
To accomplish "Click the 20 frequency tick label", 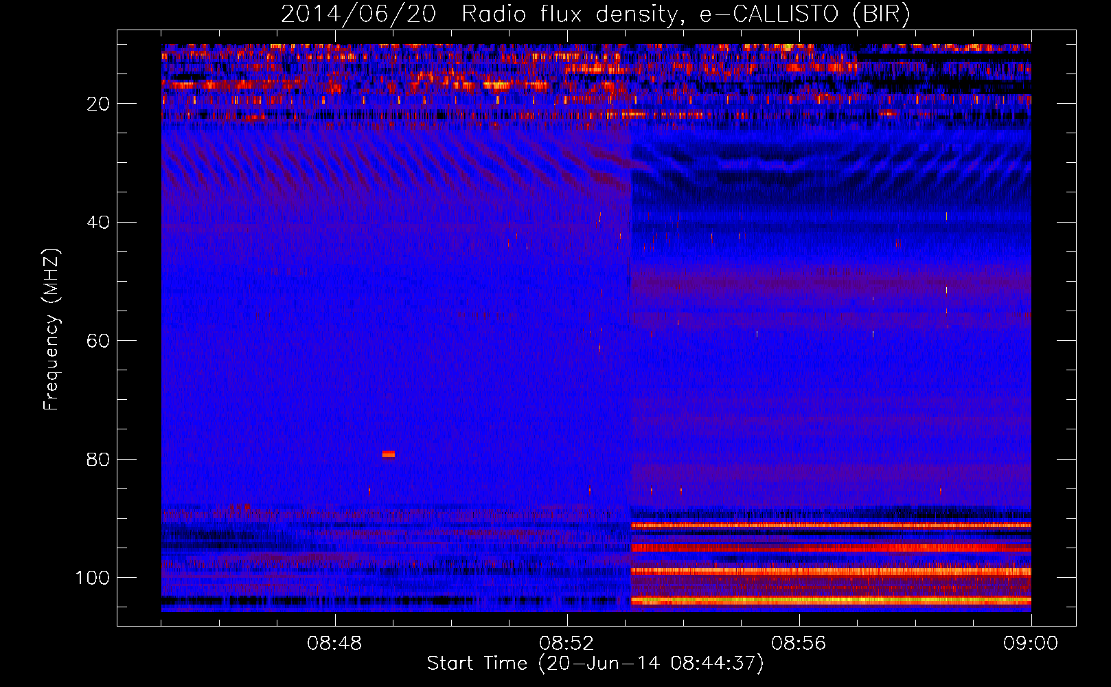I will pyautogui.click(x=98, y=104).
